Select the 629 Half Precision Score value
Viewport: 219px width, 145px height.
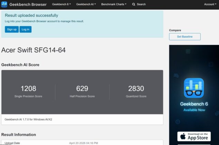pos(82,88)
